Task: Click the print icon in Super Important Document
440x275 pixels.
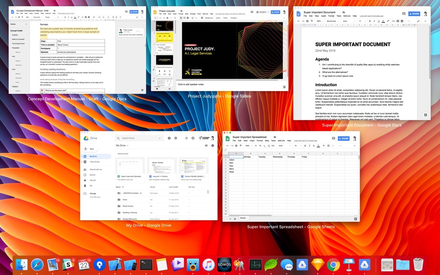Action: click(x=308, y=21)
